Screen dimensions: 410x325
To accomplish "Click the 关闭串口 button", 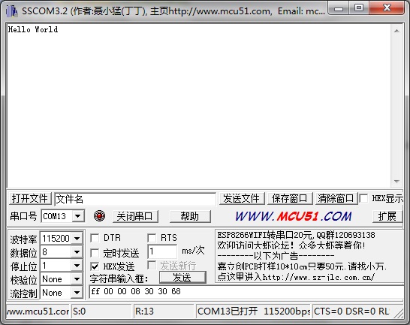I will [135, 216].
